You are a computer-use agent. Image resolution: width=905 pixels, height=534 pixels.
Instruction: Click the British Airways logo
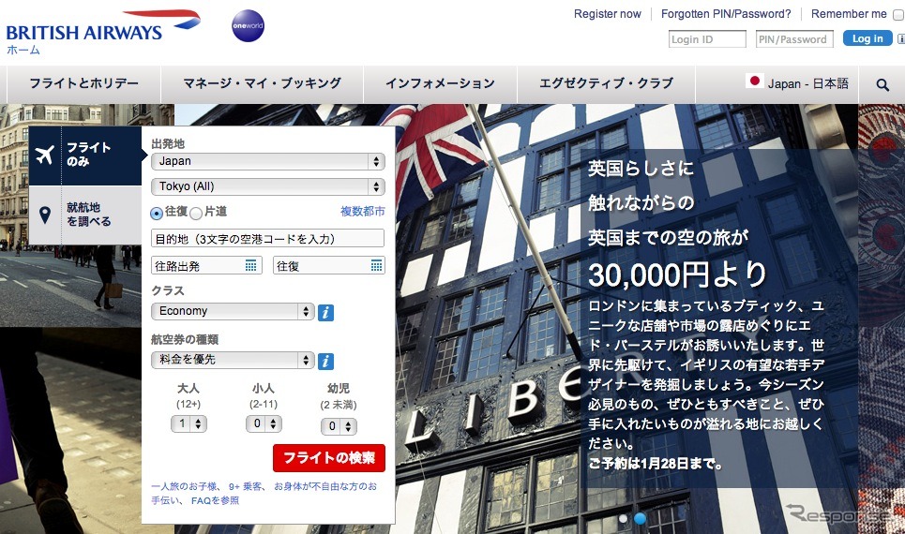point(103,26)
